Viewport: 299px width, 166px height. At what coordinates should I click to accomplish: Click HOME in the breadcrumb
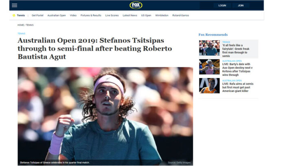pos(21,25)
